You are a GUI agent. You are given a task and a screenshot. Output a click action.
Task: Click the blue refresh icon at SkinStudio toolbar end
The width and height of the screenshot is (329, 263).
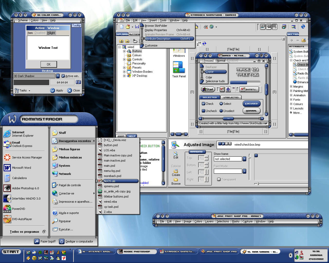pyautogui.click(x=303, y=27)
